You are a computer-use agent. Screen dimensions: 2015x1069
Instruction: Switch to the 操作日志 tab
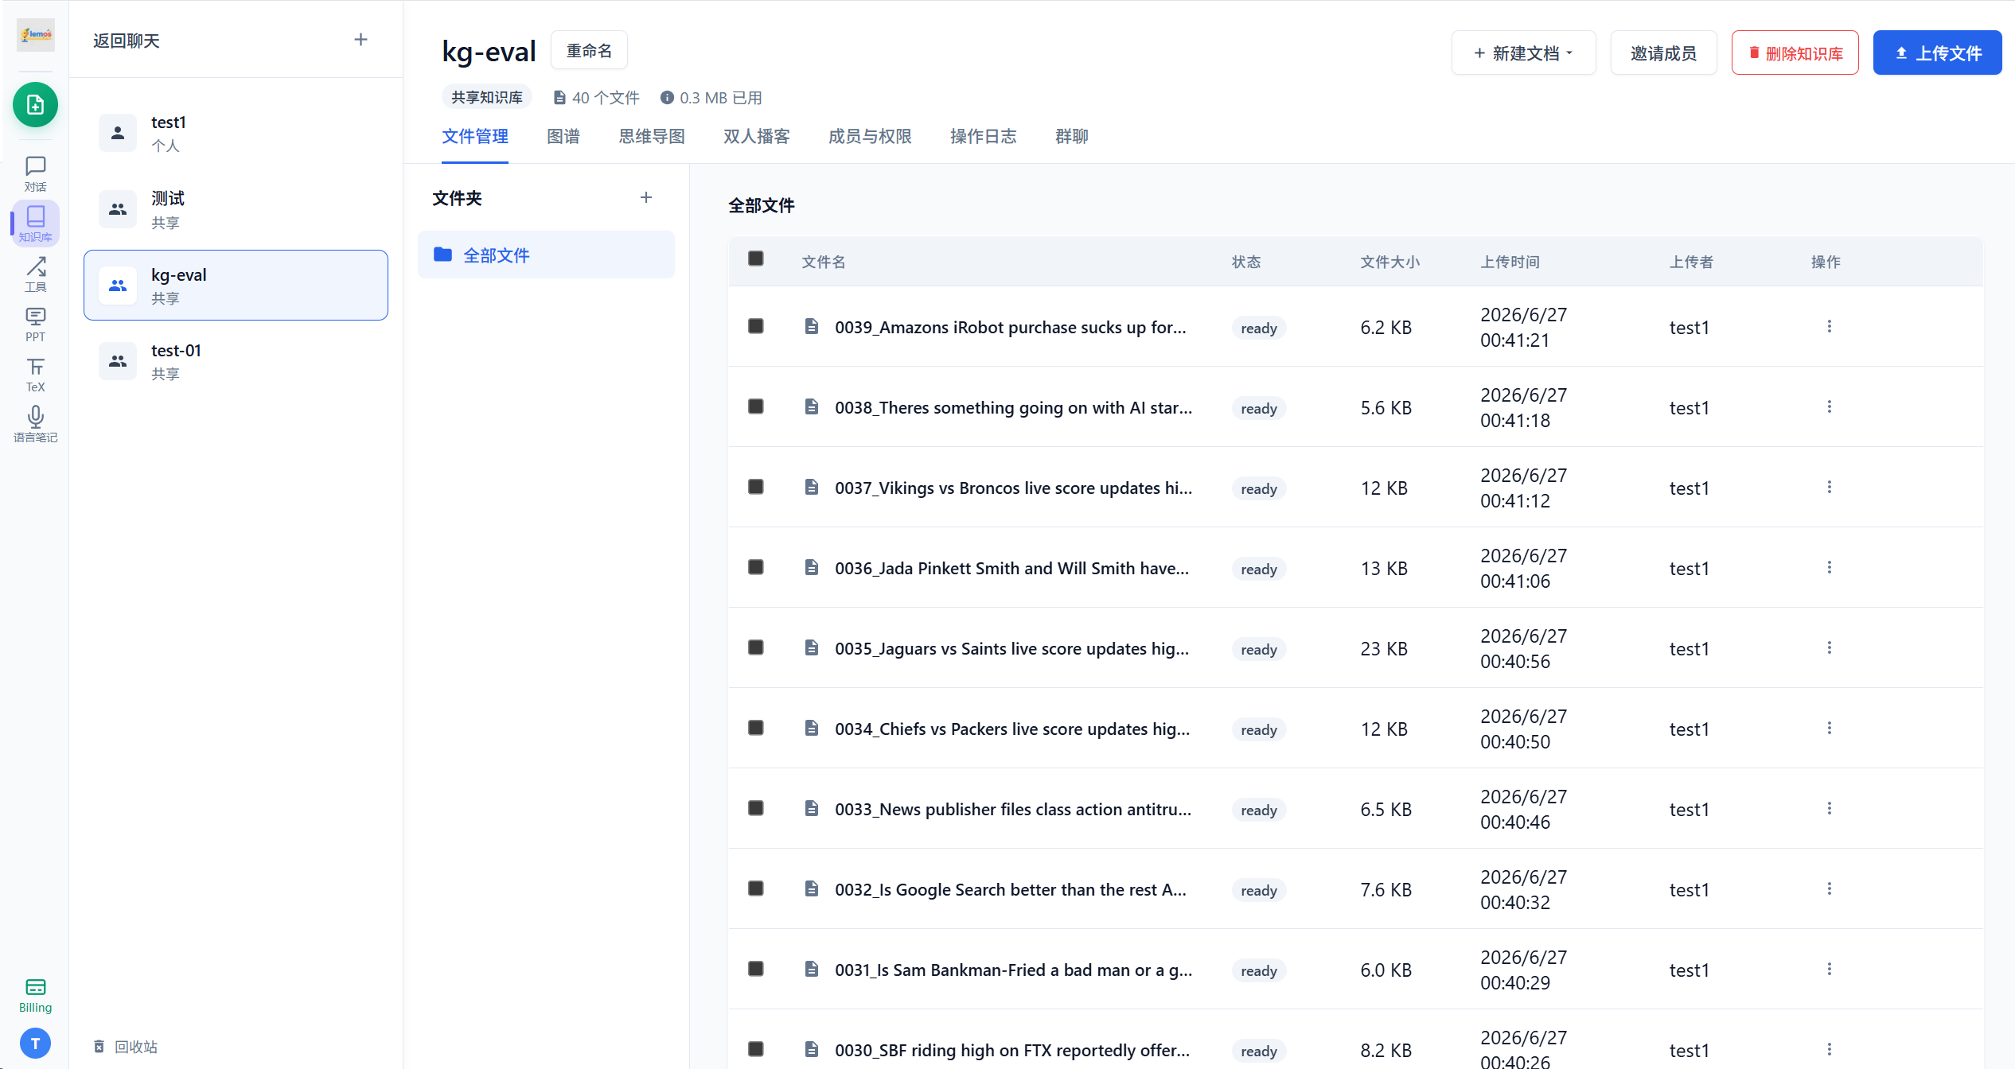984,137
